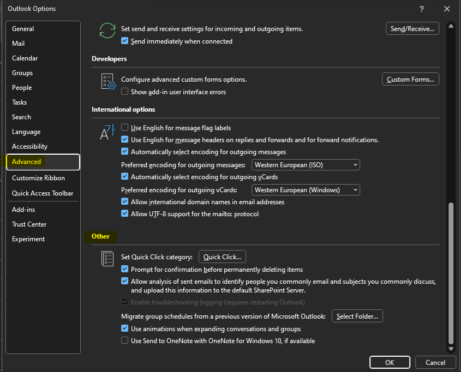
Task: Enable Use English for message flag labels
Action: (x=125, y=127)
